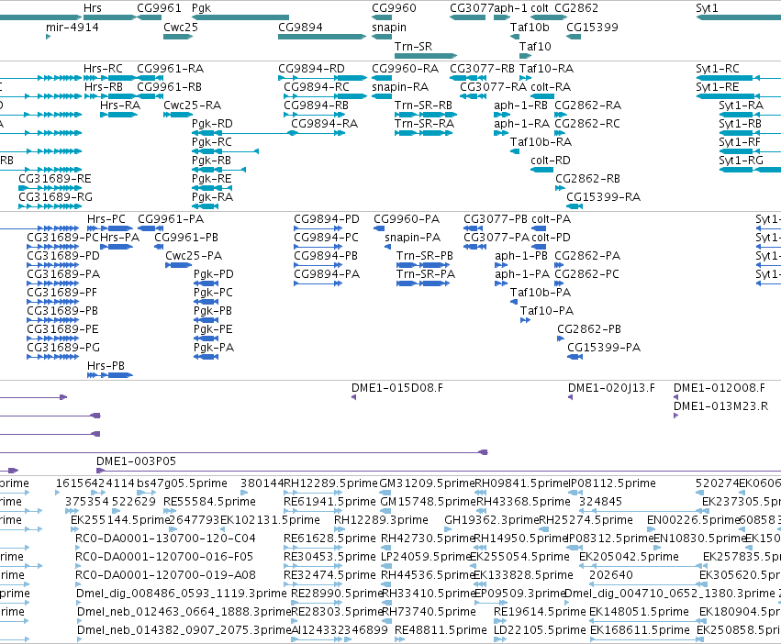
Task: Select protein snapin-PA
Action: (412, 238)
